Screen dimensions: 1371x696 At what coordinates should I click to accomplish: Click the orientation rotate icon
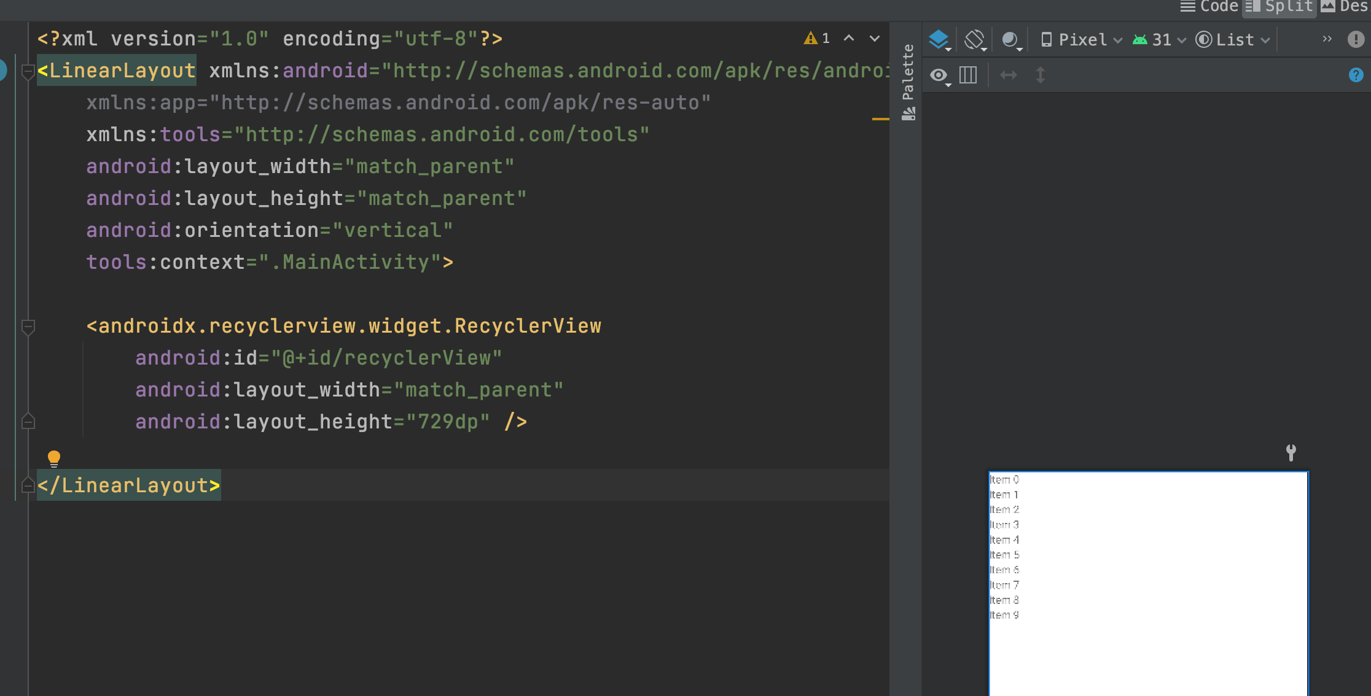pos(975,40)
